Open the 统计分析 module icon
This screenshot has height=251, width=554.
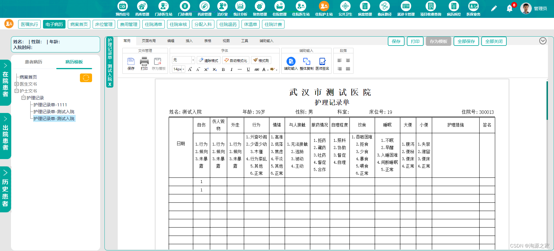[240, 6]
